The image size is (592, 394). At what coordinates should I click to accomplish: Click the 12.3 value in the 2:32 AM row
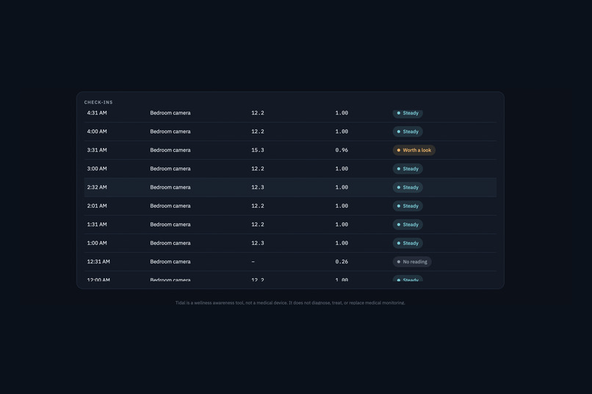click(x=258, y=187)
